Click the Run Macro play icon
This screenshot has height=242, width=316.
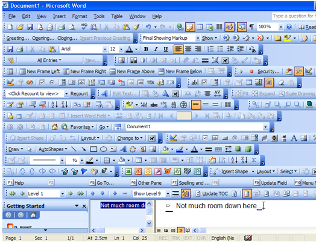[242, 72]
